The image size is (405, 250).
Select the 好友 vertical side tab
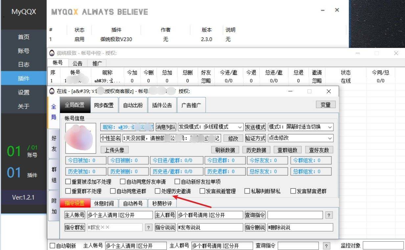(x=54, y=144)
